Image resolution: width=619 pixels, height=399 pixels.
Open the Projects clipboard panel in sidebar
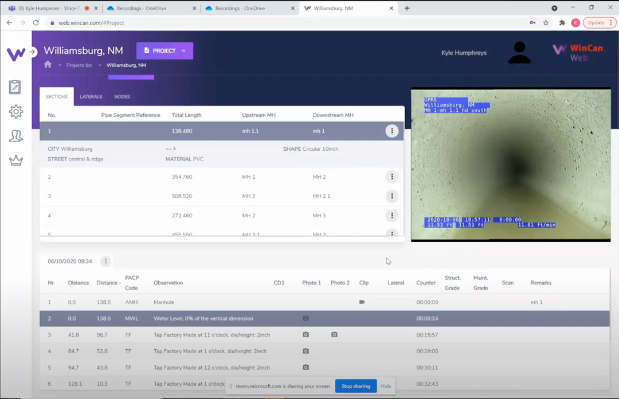15,86
